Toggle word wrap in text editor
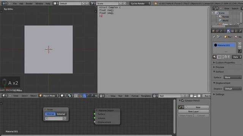The width and height of the screenshot is (243, 136). (x=195, y=96)
